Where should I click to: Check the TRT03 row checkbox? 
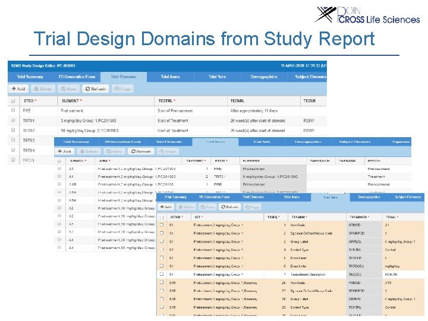coord(13,140)
